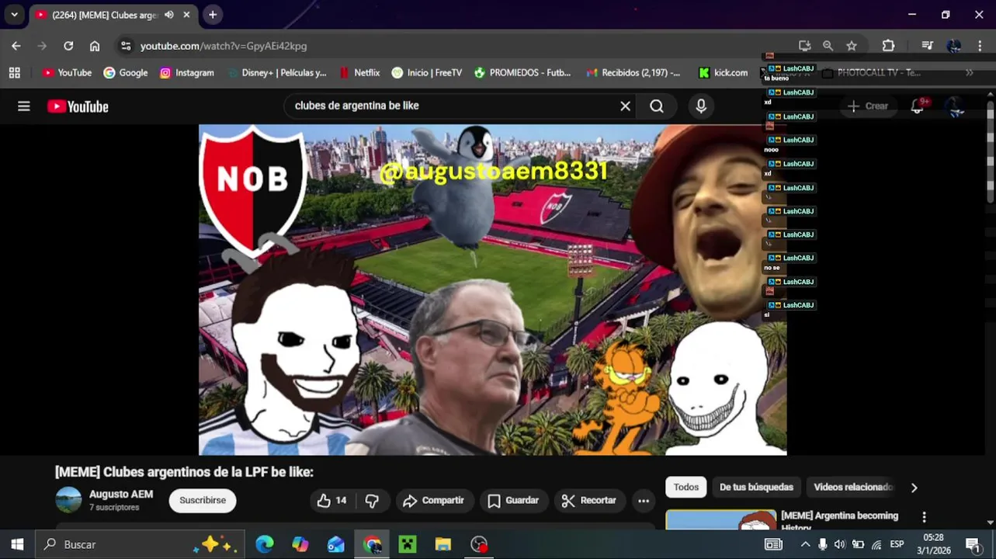Click the Augusto AEM channel name

click(x=121, y=495)
